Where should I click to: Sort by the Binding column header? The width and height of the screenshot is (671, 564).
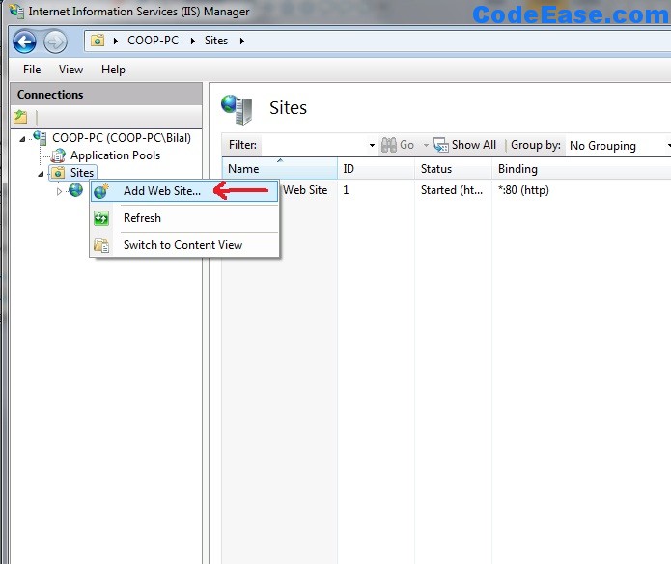coord(581,169)
